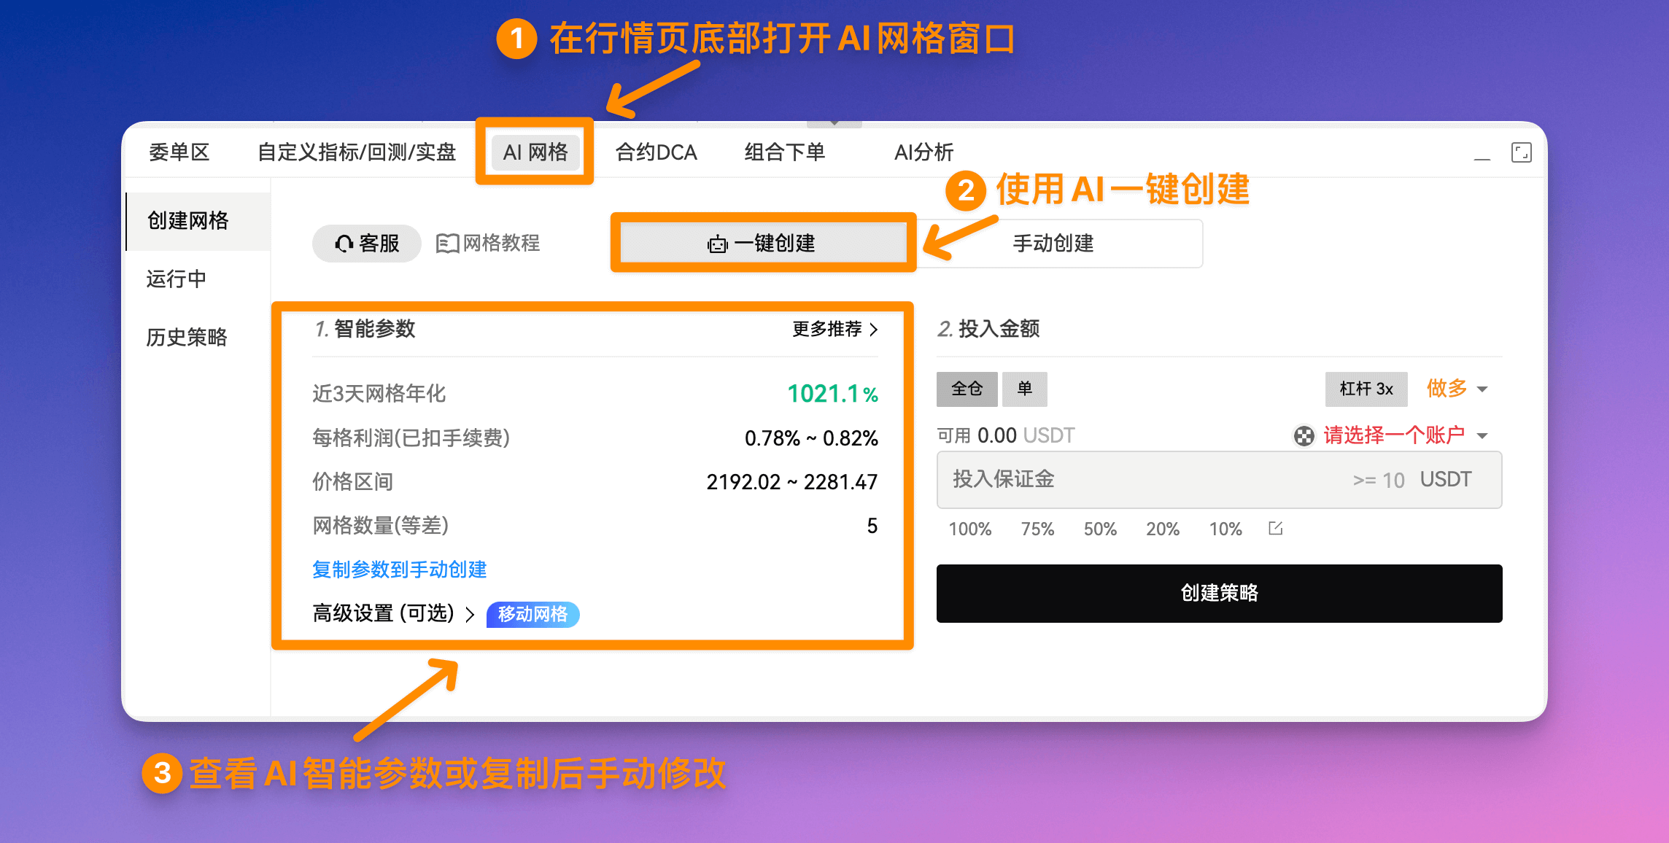Screen dimensions: 1669x843
Task: Switch to 组合下单 tab
Action: (x=784, y=152)
